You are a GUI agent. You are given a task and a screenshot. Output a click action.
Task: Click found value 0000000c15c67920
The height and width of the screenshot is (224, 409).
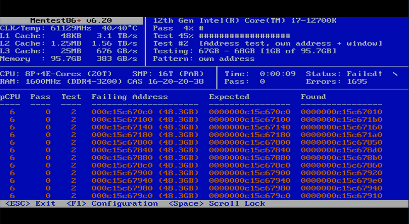point(342,173)
